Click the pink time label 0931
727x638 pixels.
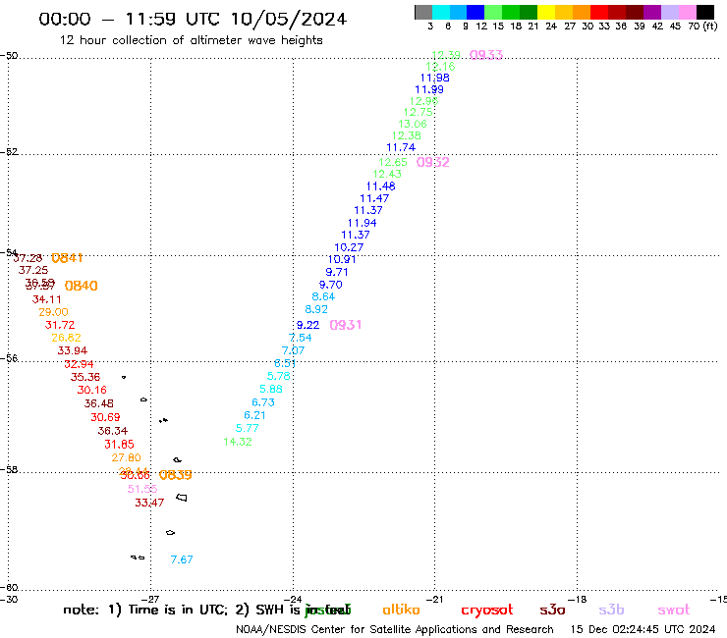pyautogui.click(x=346, y=325)
